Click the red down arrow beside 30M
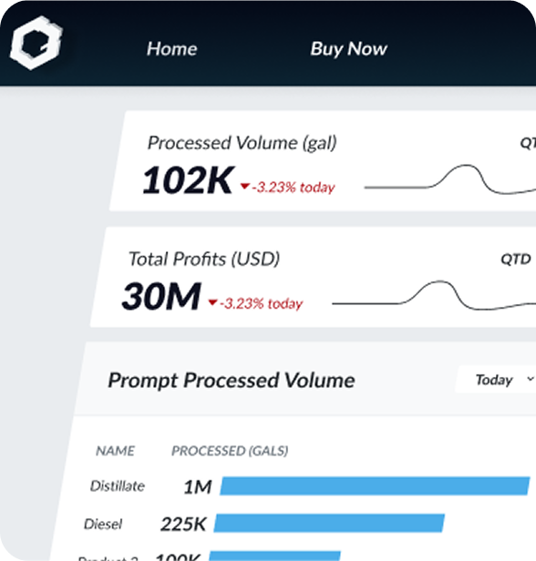Image resolution: width=536 pixels, height=561 pixels. coord(212,302)
